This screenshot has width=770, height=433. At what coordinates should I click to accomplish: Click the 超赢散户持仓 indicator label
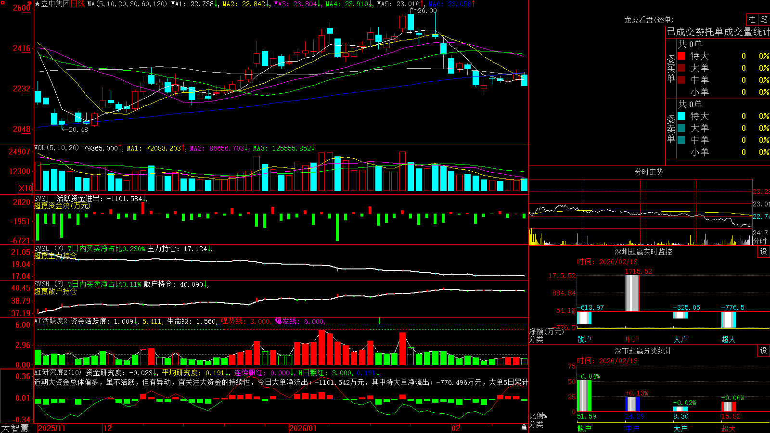55,292
